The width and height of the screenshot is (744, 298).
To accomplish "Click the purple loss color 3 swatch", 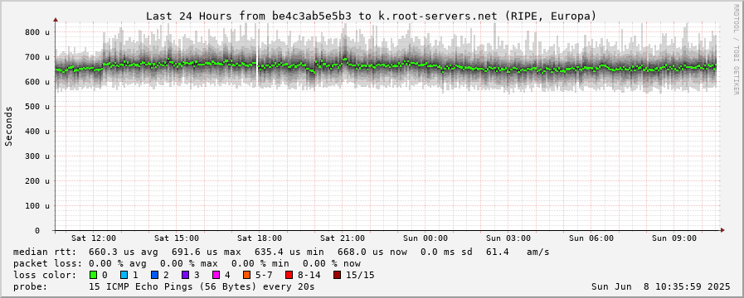I will (185, 275).
